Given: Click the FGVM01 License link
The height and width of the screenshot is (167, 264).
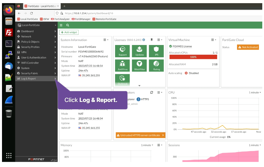Looking at the screenshot, I should tap(182, 46).
